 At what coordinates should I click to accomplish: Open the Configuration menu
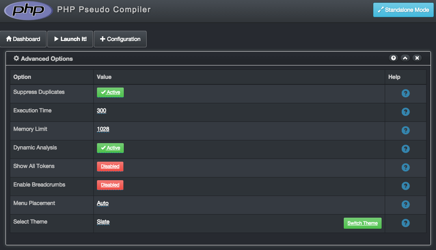120,39
